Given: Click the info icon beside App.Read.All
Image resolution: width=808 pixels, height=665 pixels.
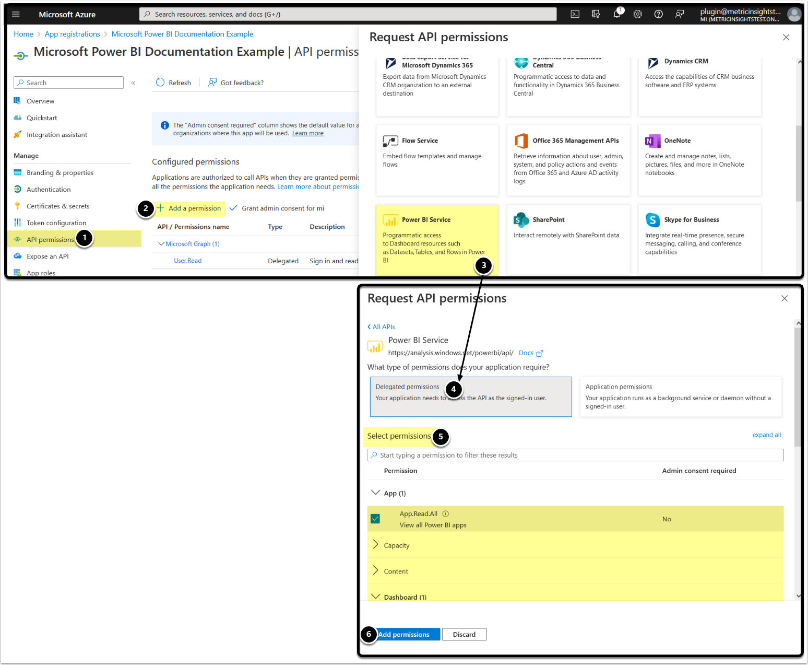Looking at the screenshot, I should 445,514.
